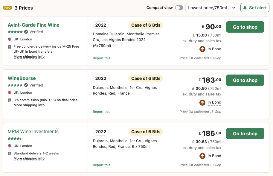Image resolution: width=273 pixels, height=176 pixels.
Task: Click Avint-Garde verified checkmark badge
Action: [x=26, y=32]
